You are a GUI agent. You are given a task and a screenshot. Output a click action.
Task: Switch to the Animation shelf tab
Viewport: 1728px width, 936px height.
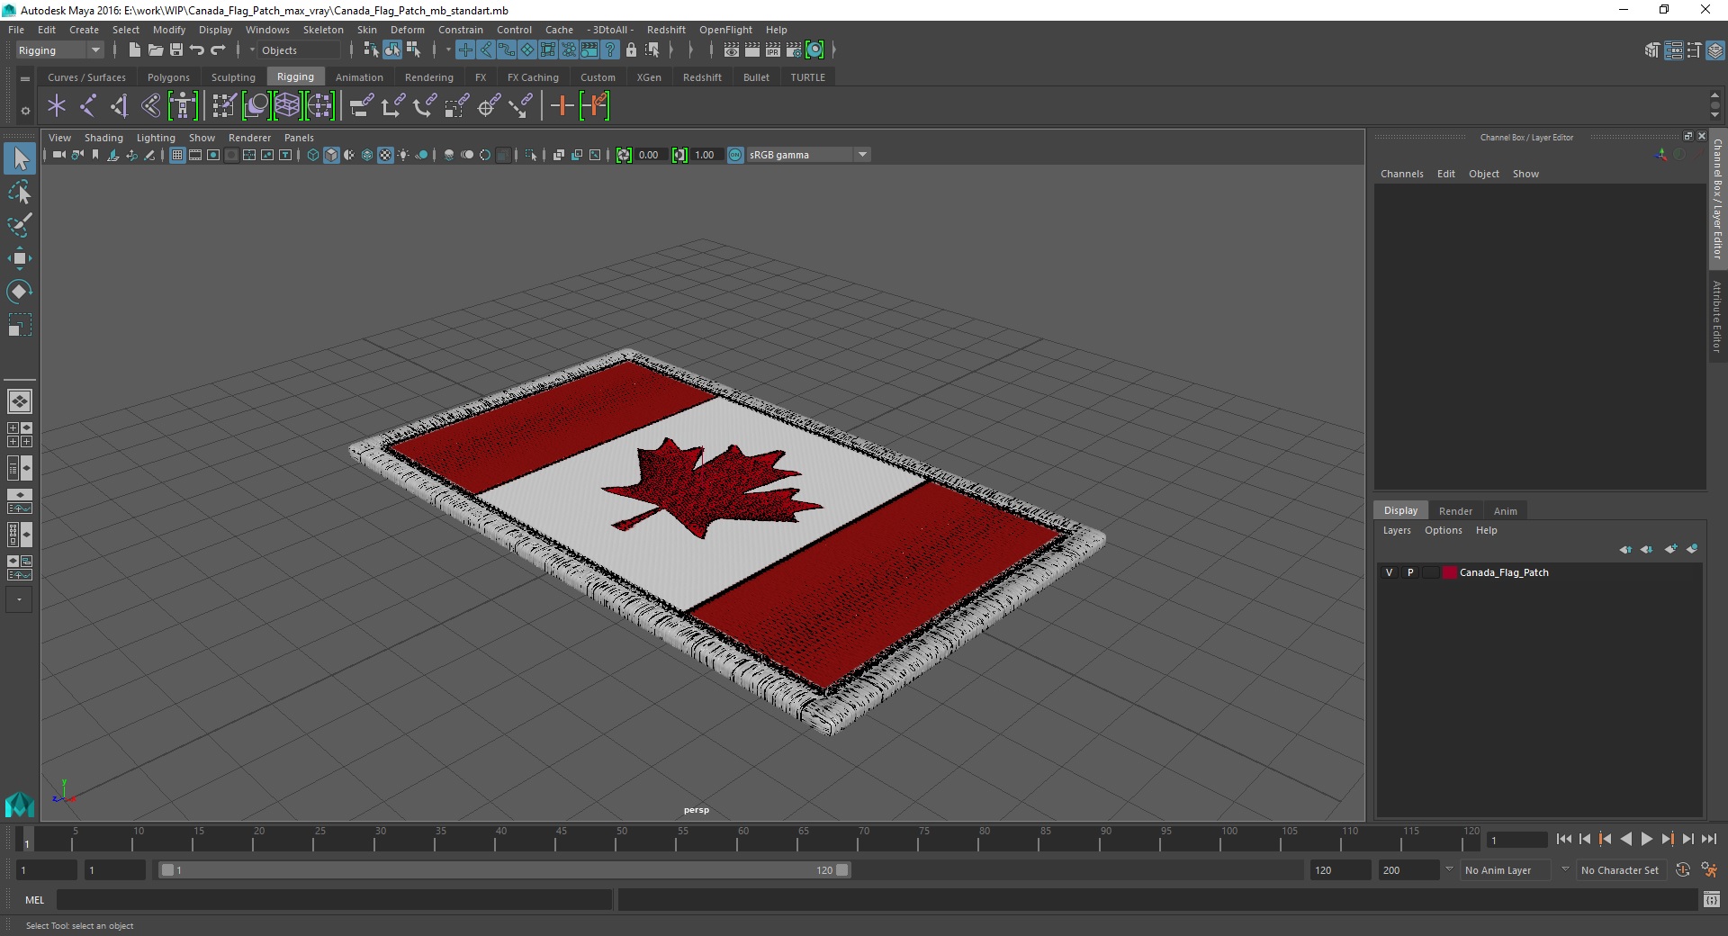[x=359, y=77]
